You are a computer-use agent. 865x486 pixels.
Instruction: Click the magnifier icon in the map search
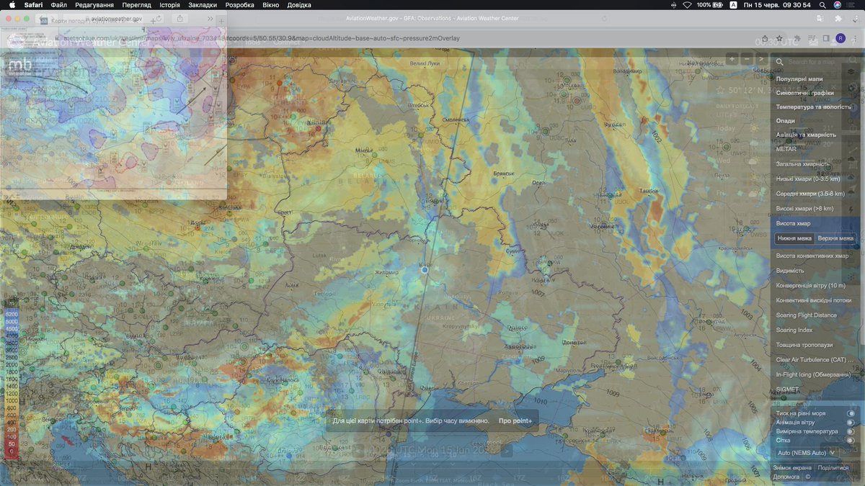(779, 62)
